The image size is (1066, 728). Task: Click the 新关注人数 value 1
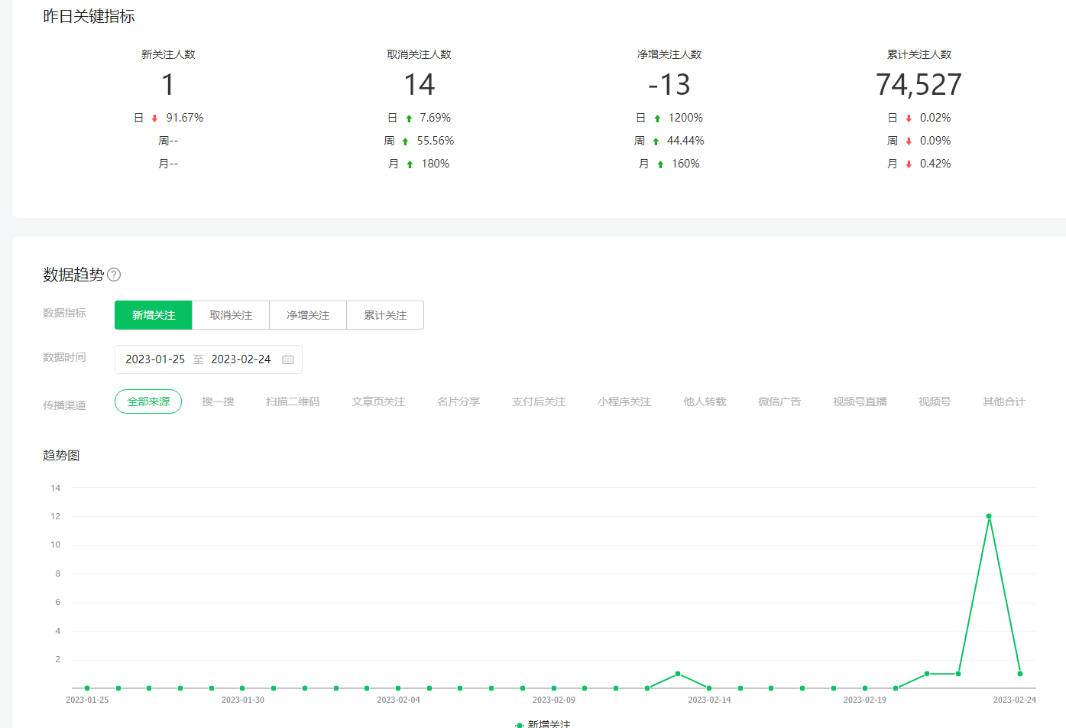[x=168, y=85]
